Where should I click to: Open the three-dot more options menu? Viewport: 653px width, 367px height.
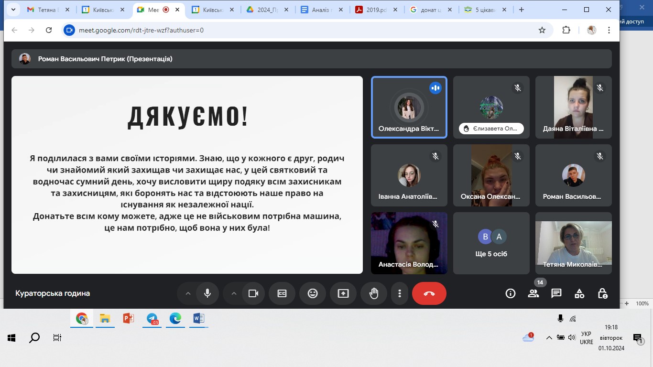(400, 293)
